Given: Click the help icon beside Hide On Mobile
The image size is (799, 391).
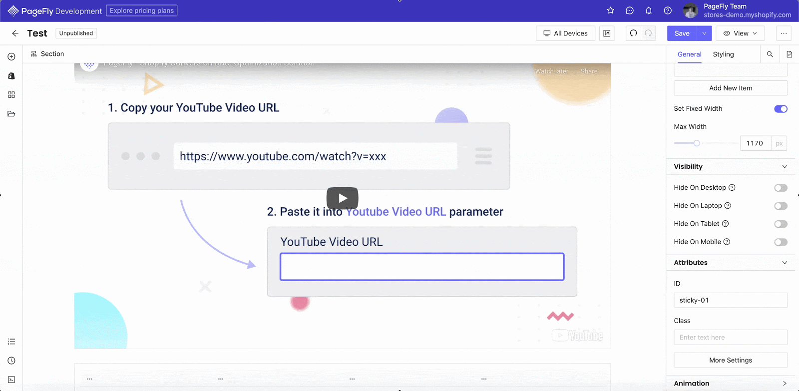Looking at the screenshot, I should tap(727, 242).
